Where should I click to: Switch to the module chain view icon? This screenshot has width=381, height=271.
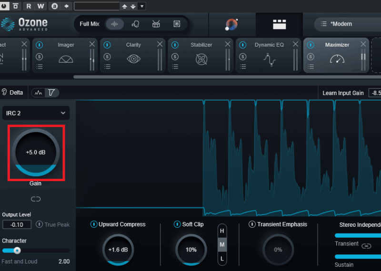click(x=279, y=24)
